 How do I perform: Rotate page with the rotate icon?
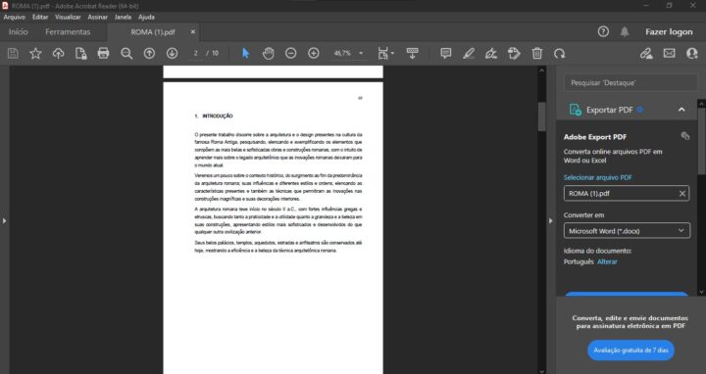point(560,54)
